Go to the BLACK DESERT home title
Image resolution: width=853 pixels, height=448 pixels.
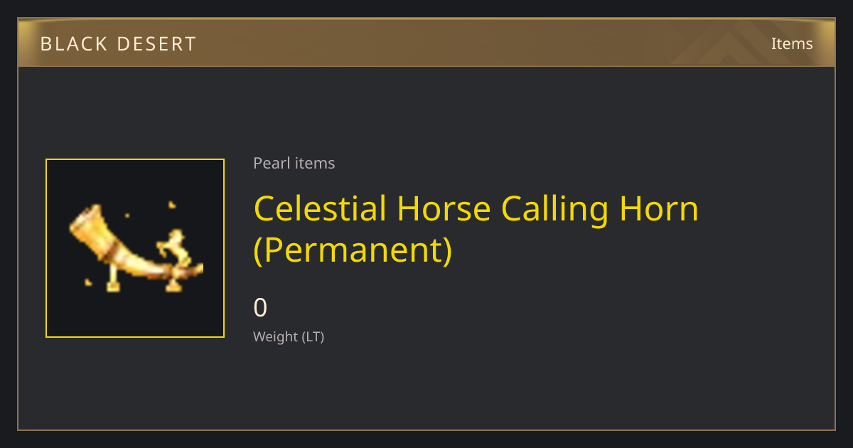(x=118, y=43)
